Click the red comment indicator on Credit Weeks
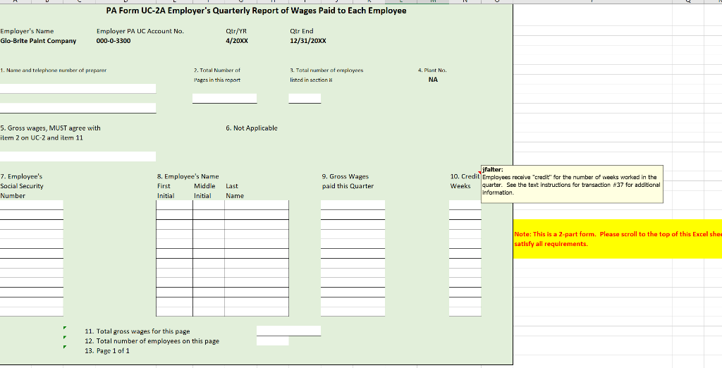The width and height of the screenshot is (722, 368). click(x=479, y=173)
